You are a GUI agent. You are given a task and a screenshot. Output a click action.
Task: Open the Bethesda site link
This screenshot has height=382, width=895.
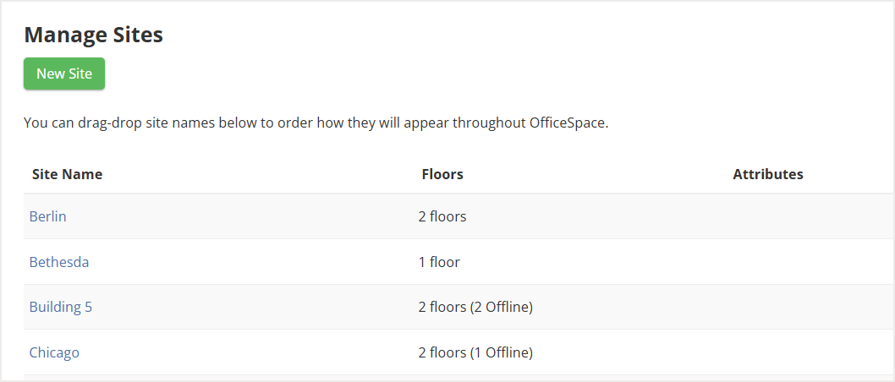pyautogui.click(x=59, y=262)
